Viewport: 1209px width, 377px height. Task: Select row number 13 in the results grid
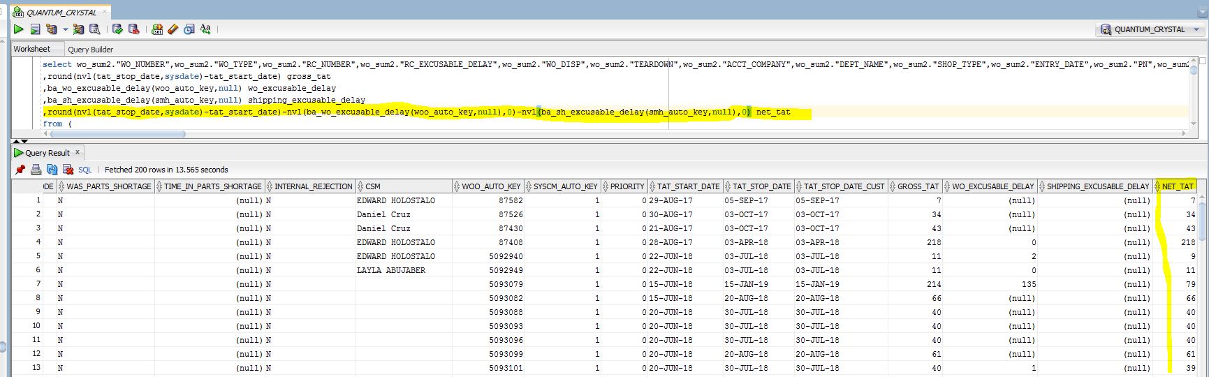point(27,368)
